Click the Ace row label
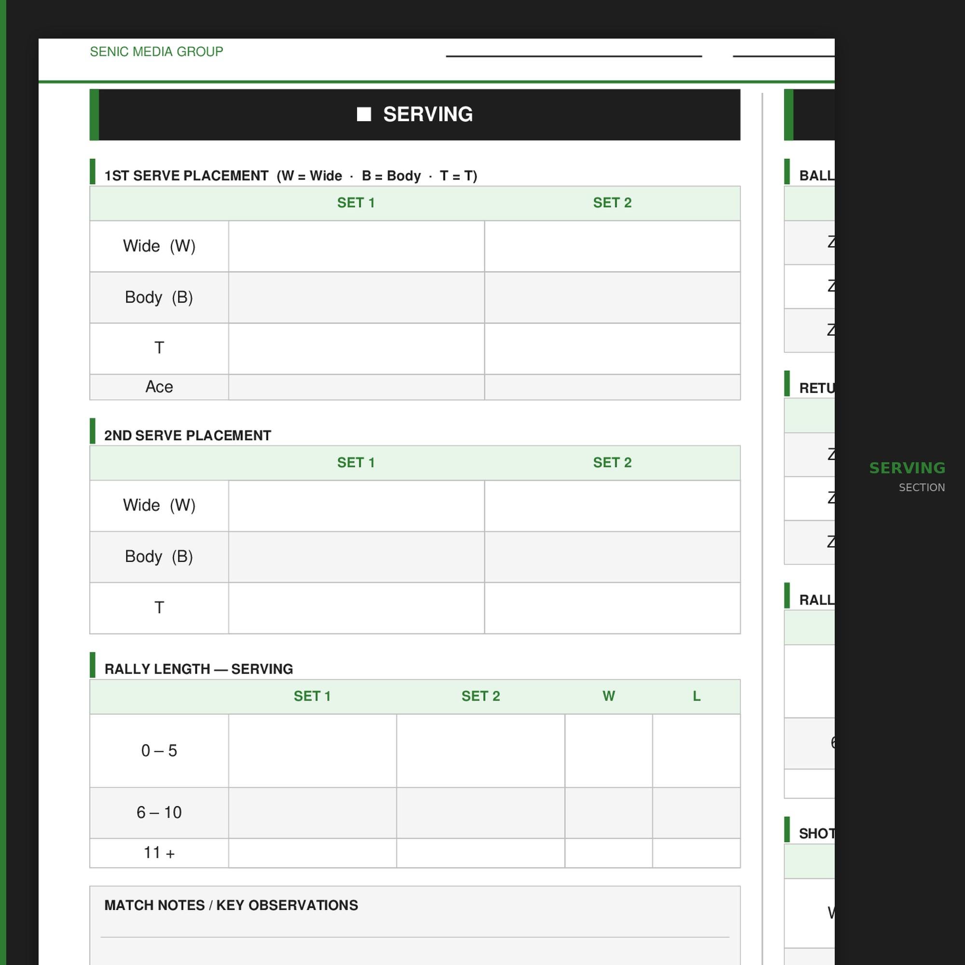The width and height of the screenshot is (965, 965). [159, 386]
